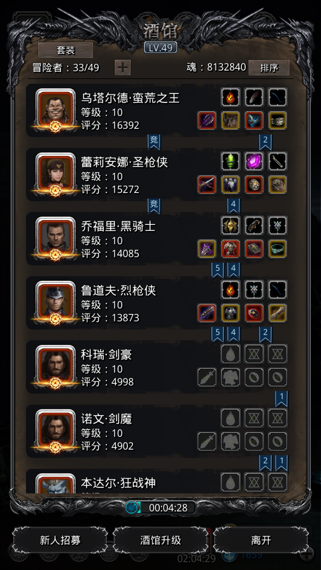Select 蕾莉安娜's purple crystal gem slot
This screenshot has height=570, width=321.
coord(254,161)
